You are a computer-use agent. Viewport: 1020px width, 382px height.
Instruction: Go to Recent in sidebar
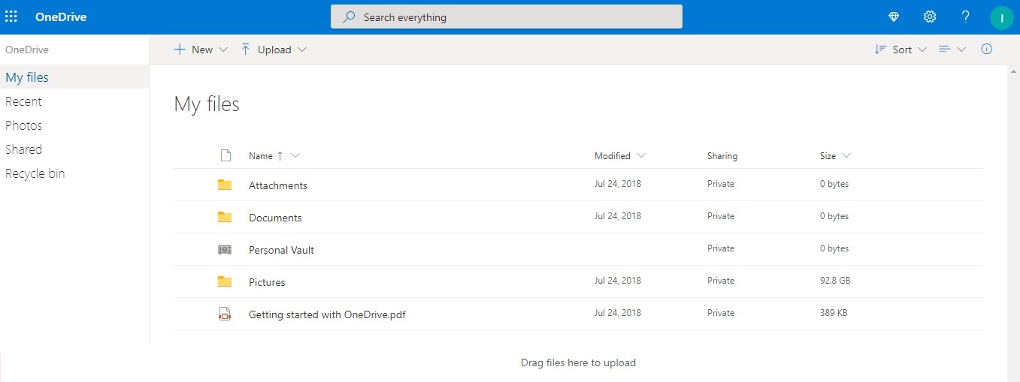23,101
